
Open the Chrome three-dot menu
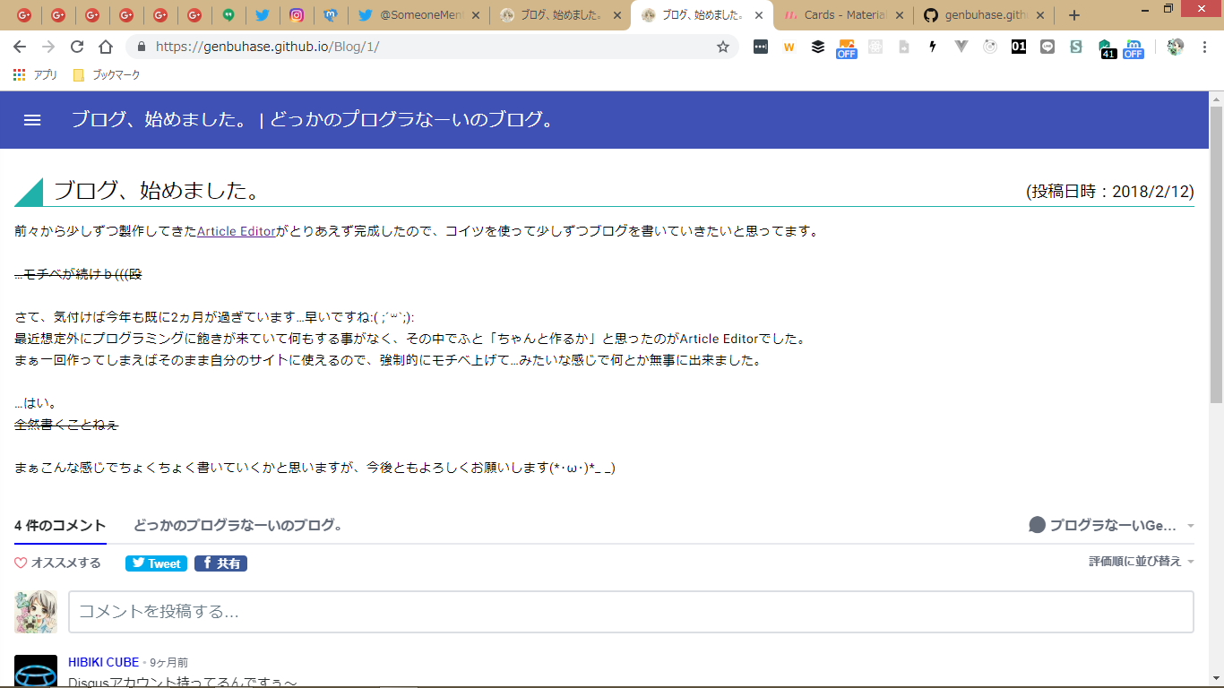pos(1205,47)
